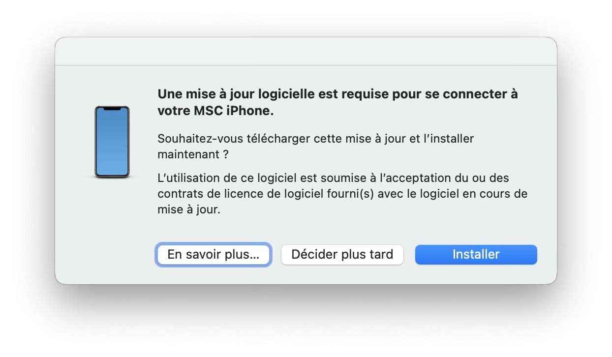Click the dialog's empty title bar strip
The image size is (612, 357).
(306, 51)
